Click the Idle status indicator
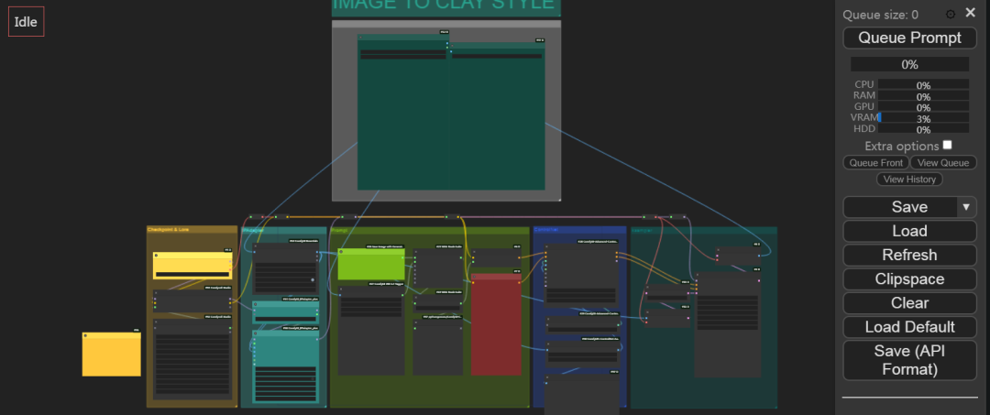Viewport: 990px width, 415px height. [x=26, y=21]
